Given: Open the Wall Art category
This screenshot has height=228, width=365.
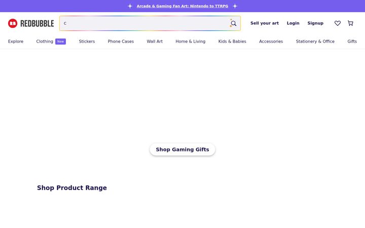Looking at the screenshot, I should 155,42.
